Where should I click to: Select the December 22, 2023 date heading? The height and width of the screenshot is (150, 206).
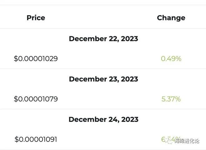tap(103, 39)
